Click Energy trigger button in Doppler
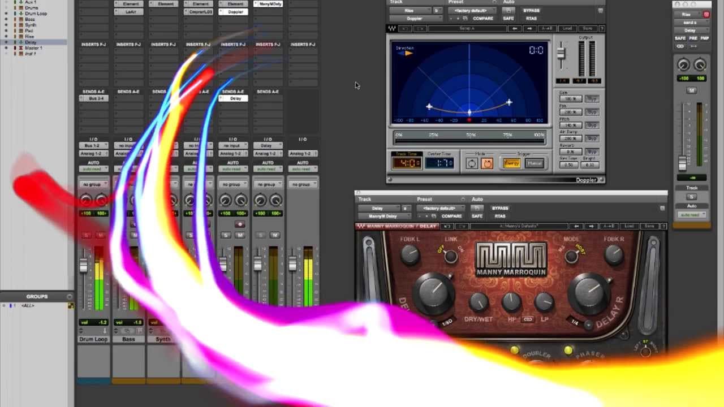 pyautogui.click(x=511, y=163)
